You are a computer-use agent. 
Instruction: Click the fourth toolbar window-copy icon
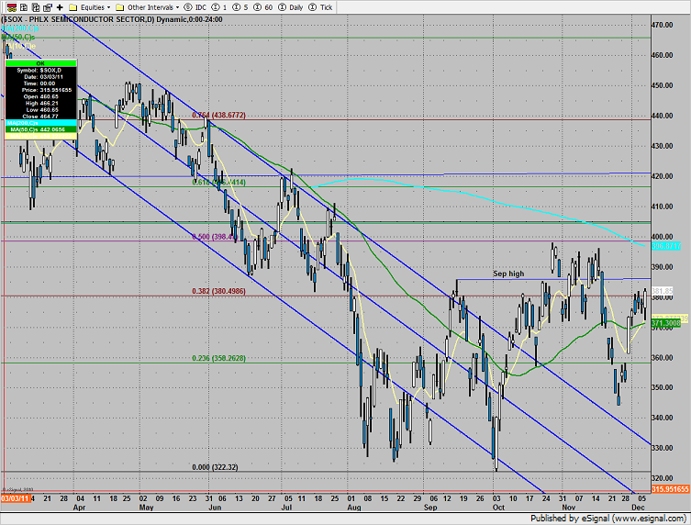(48, 7)
